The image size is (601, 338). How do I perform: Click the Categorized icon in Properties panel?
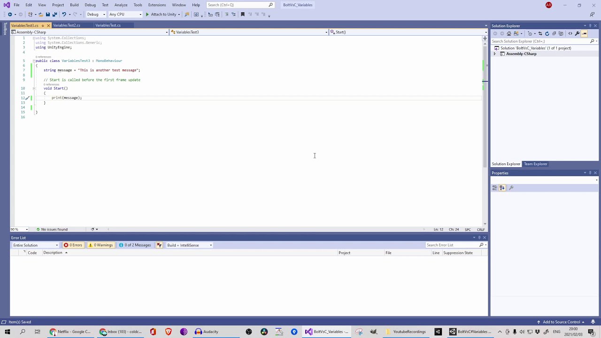pyautogui.click(x=495, y=188)
